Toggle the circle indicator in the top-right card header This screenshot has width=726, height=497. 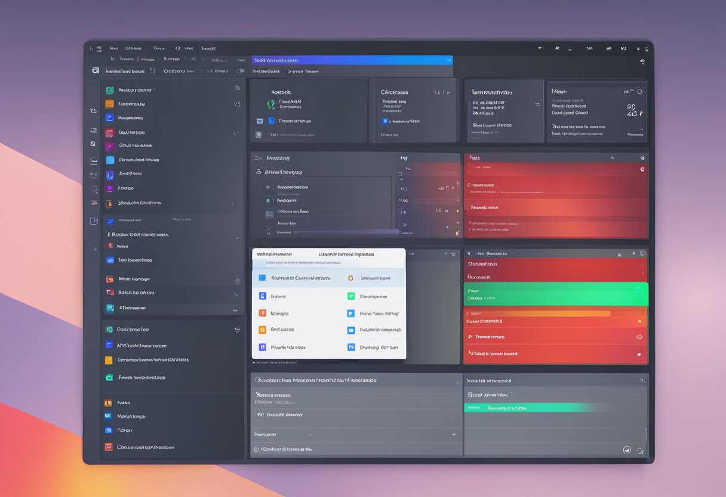click(x=639, y=92)
